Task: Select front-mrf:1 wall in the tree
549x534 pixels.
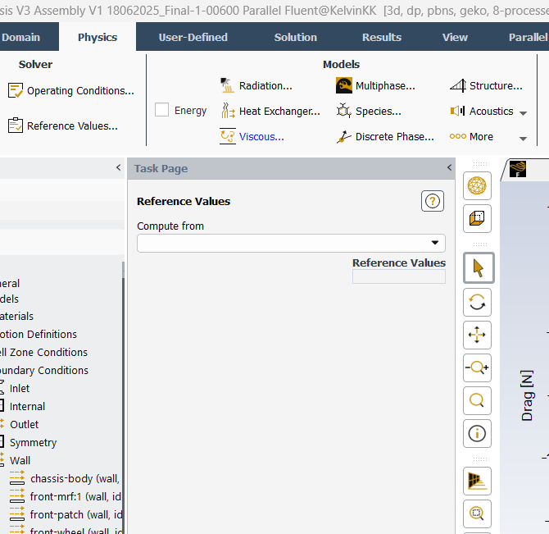Action: [75, 496]
